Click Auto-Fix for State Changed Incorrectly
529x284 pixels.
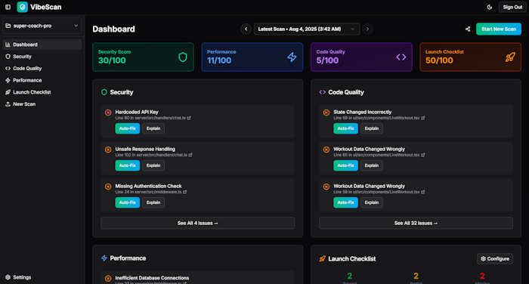pyautogui.click(x=345, y=128)
